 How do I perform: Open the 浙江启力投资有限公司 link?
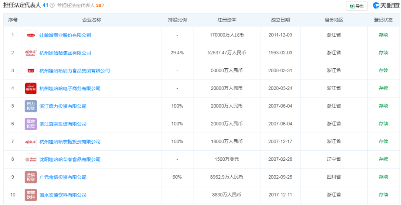click(63, 106)
